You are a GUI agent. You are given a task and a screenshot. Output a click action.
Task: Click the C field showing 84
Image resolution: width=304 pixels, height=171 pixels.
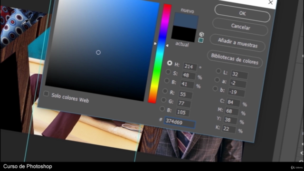(233, 102)
